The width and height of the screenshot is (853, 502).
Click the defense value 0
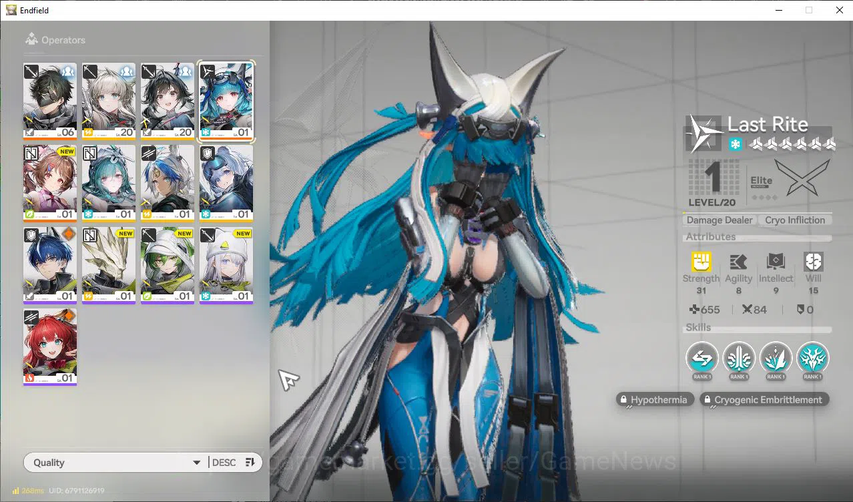[x=806, y=310]
